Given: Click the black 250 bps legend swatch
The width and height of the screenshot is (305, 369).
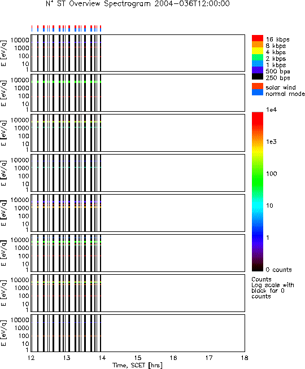Looking at the screenshot, I should tap(258, 76).
